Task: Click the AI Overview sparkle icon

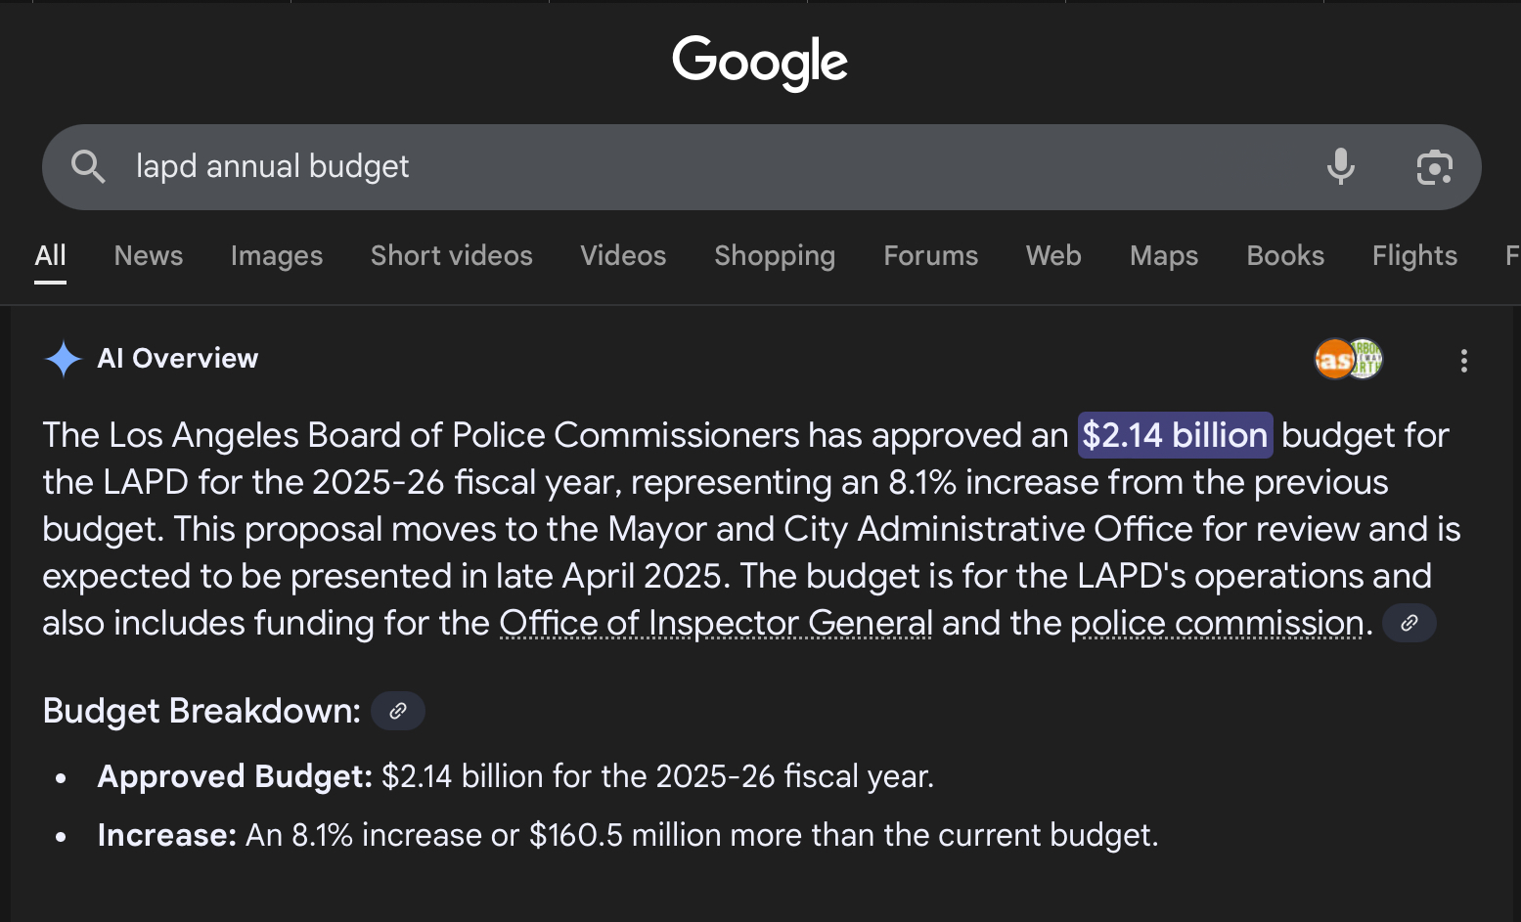Action: pyautogui.click(x=64, y=359)
